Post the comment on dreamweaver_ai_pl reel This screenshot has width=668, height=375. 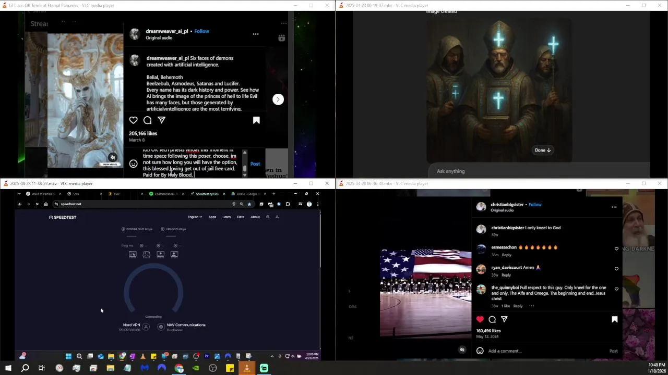click(255, 164)
